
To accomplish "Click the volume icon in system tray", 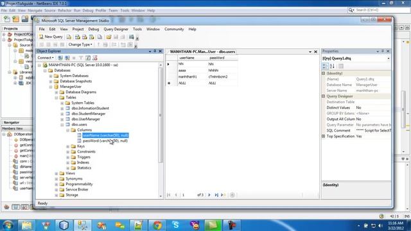I will [x=380, y=225].
